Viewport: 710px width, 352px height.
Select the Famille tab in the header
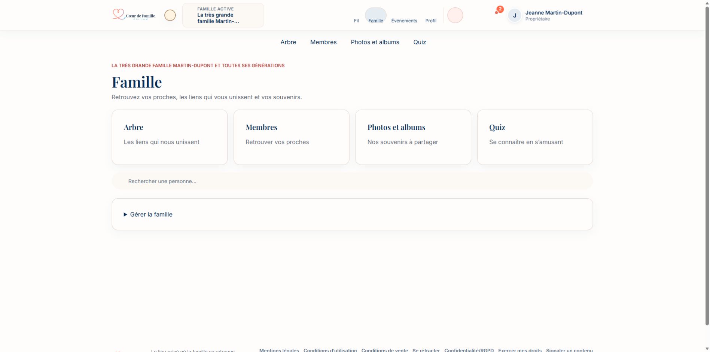pos(376,16)
